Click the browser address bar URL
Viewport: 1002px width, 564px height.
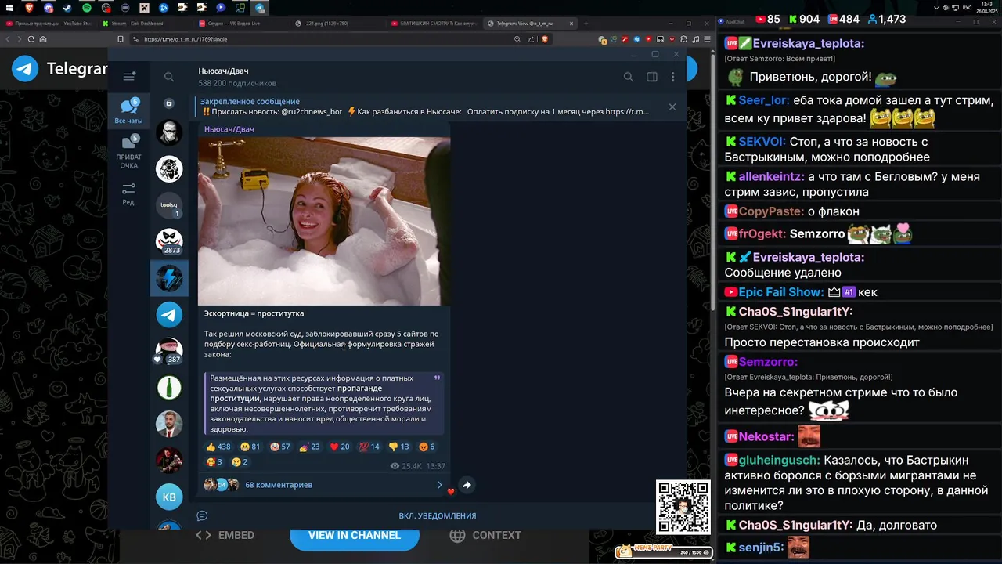point(186,39)
